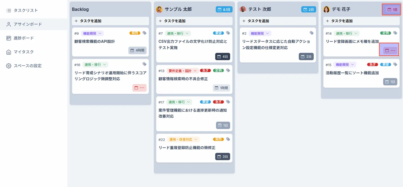The width and height of the screenshot is (403, 187).
Task: Click the tag icon on card #9
Action: pyautogui.click(x=145, y=33)
